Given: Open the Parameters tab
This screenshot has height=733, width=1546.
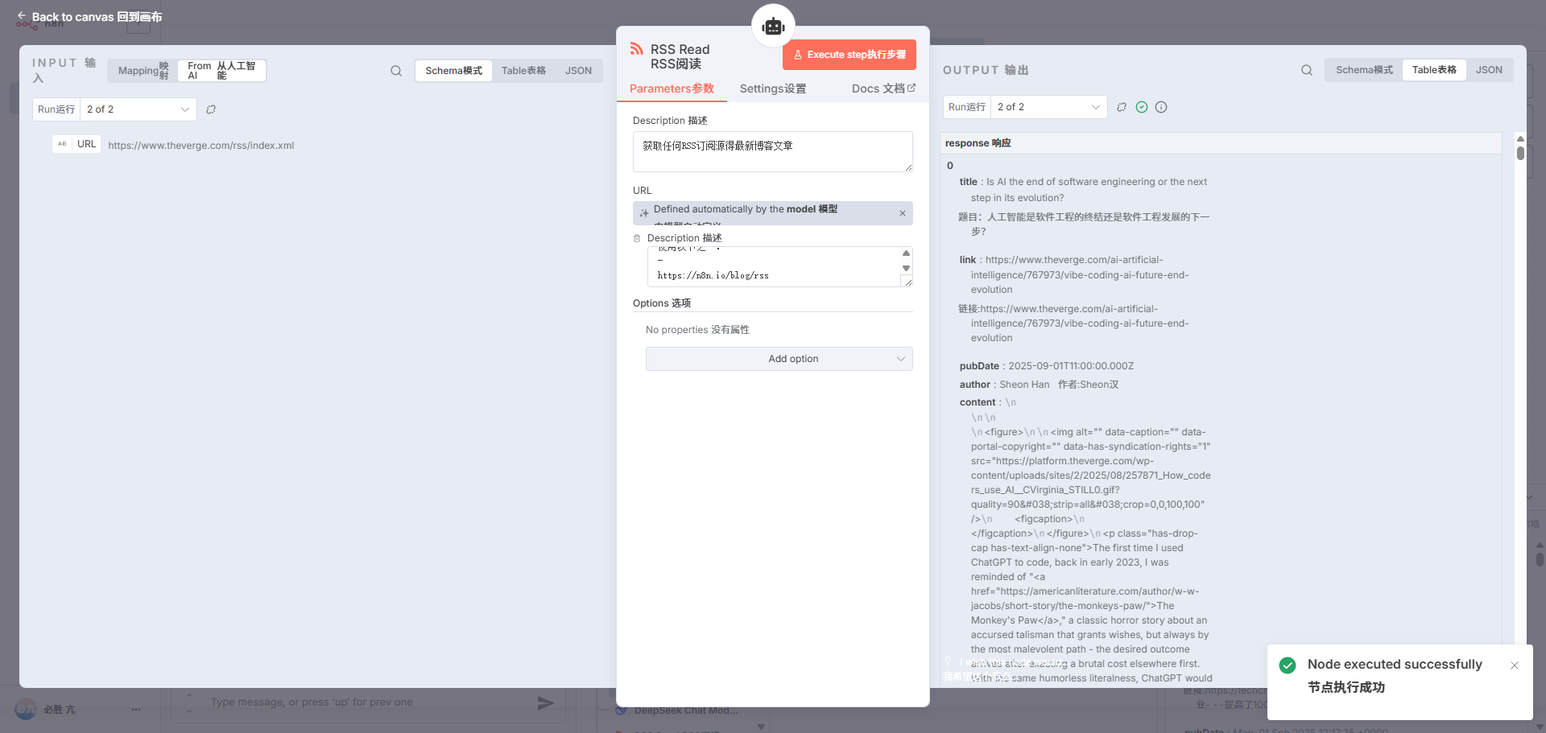Looking at the screenshot, I should tap(672, 89).
